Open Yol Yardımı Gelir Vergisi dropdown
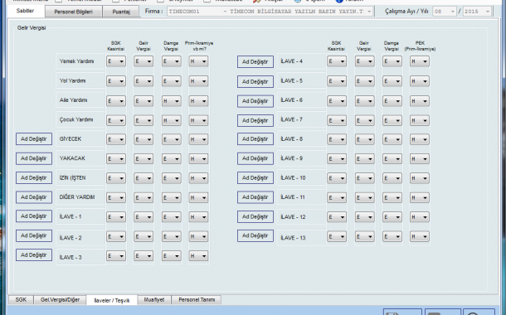This screenshot has width=506, height=315. pyautogui.click(x=144, y=81)
